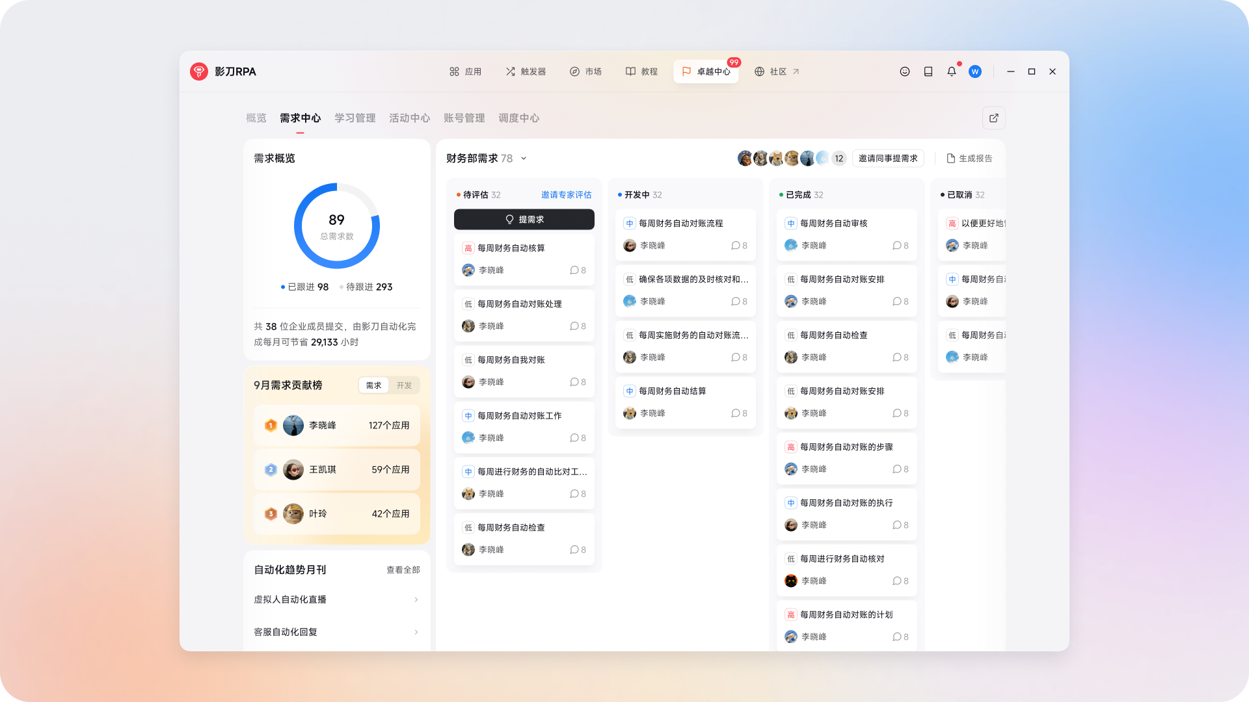The width and height of the screenshot is (1249, 702).
Task: Click the book icon beside the bell
Action: tap(928, 71)
